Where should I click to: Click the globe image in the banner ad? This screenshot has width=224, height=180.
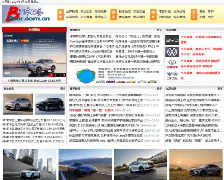[x=86, y=76]
